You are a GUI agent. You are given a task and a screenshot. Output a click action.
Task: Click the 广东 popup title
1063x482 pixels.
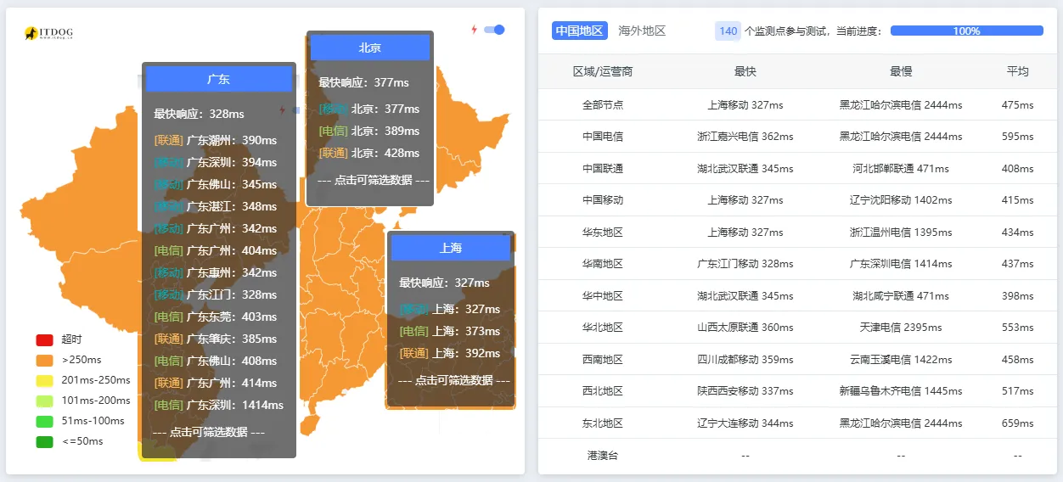click(x=219, y=79)
